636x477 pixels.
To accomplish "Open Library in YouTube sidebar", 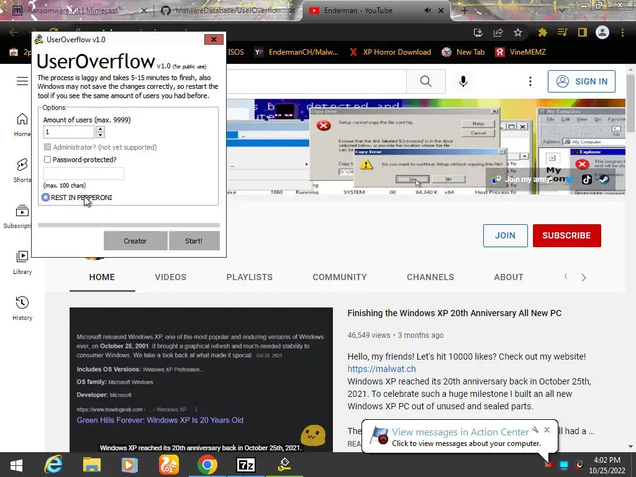I will click(22, 263).
